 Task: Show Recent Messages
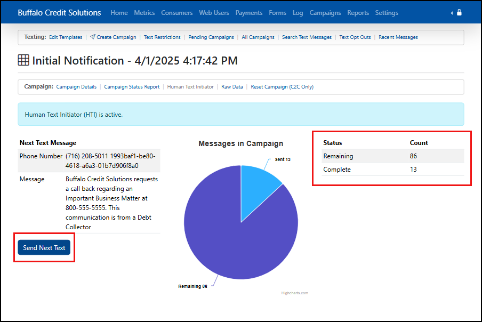point(398,37)
